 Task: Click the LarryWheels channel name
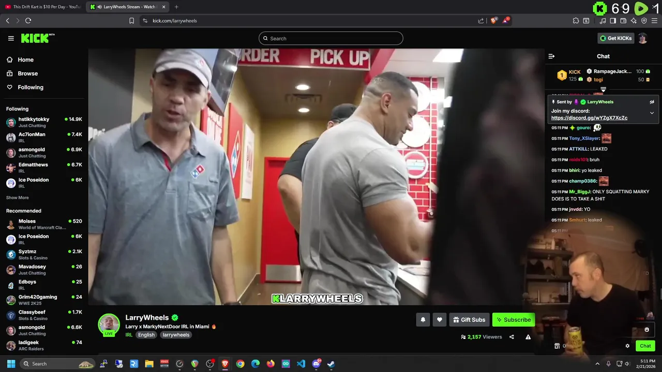(147, 318)
